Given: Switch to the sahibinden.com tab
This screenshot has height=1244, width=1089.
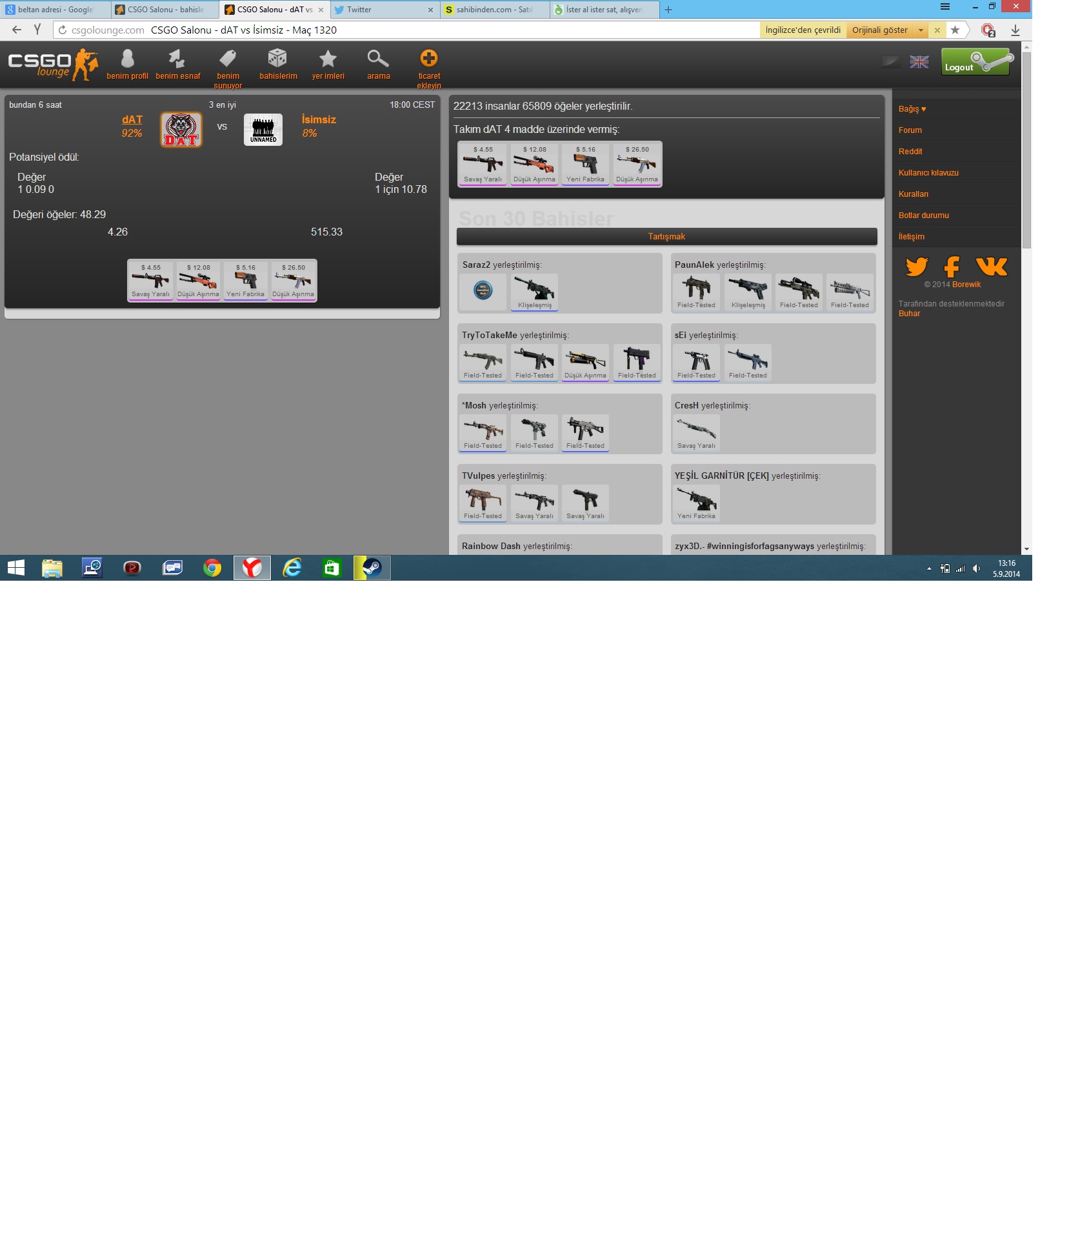Looking at the screenshot, I should pyautogui.click(x=494, y=10).
